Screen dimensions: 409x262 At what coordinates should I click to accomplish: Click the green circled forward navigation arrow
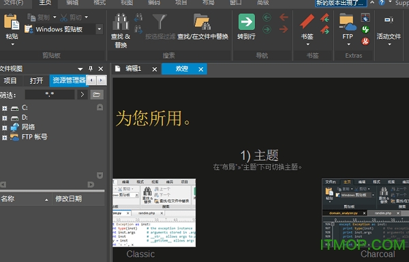click(267, 29)
